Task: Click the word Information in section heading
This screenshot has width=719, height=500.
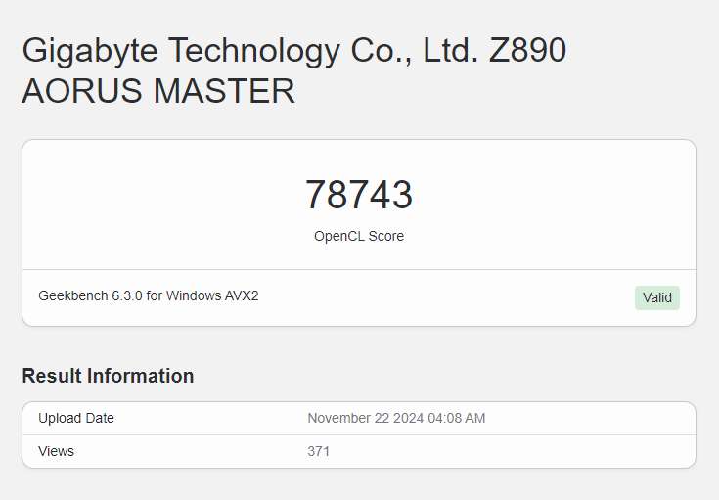Action: coord(143,376)
